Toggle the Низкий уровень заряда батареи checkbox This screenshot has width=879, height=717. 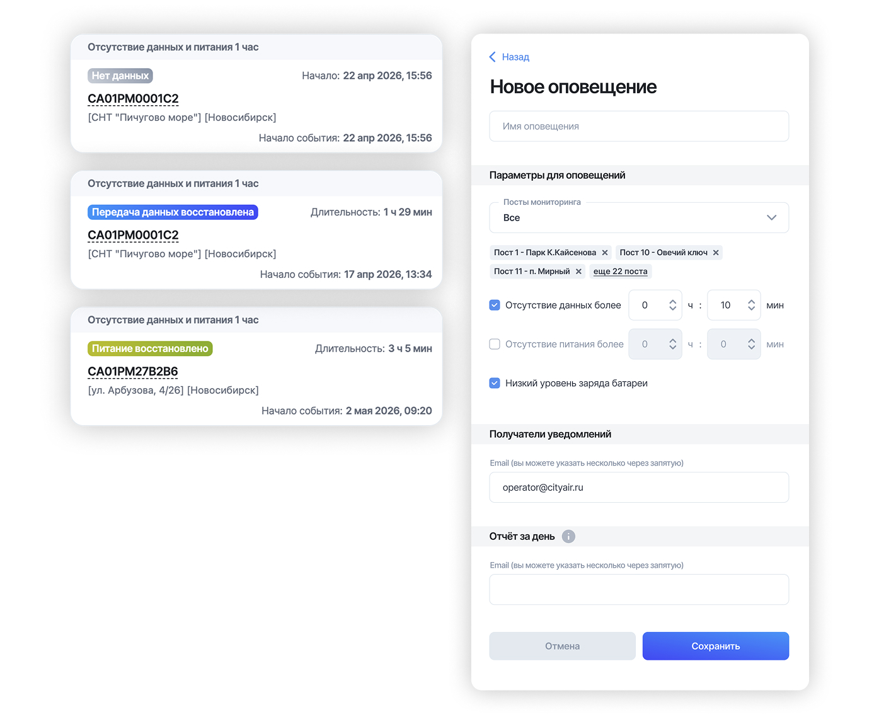(495, 383)
